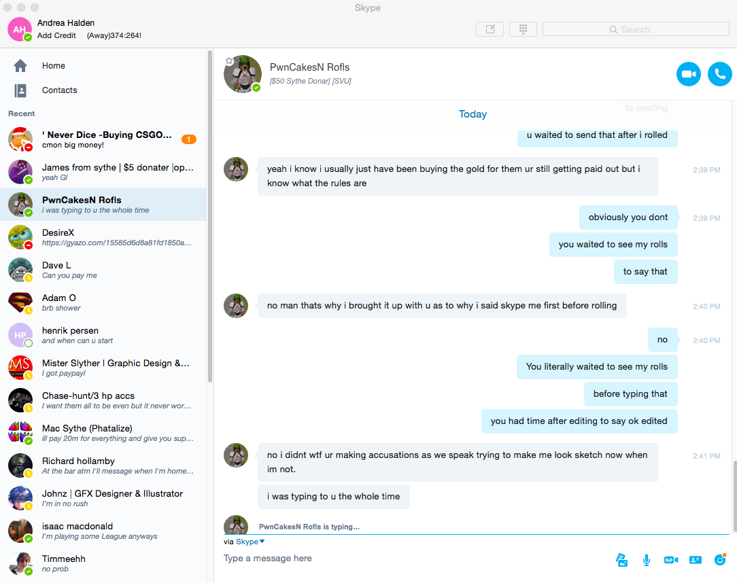Viewport: 737px width, 583px height.
Task: Start a voice call with PwnCakesN Rofls
Action: [x=719, y=74]
